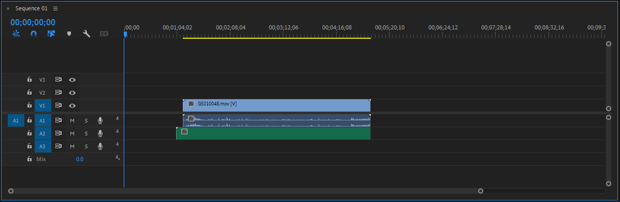Add a marker with the marker icon
The width and height of the screenshot is (620, 202).
coord(69,34)
